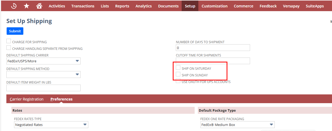Image resolution: width=332 pixels, height=131 pixels.
Task: Enable the Charge for Shipping checkbox
Action: [x=9, y=41]
